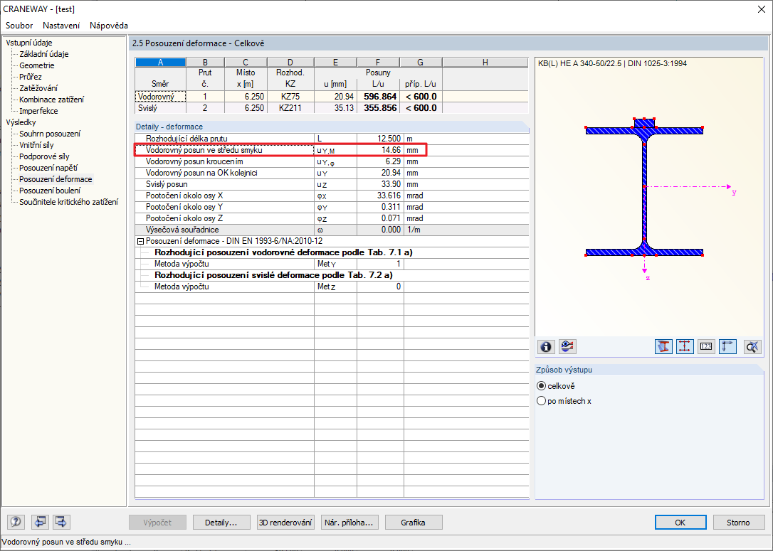Open 'Zatěžování' tree item

pos(38,88)
